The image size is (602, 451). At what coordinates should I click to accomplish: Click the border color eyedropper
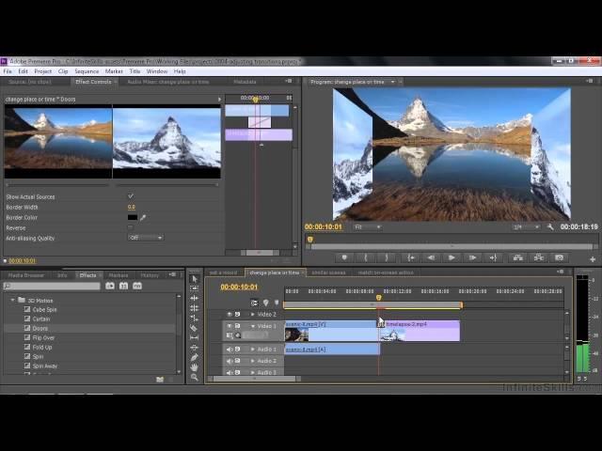coord(143,218)
